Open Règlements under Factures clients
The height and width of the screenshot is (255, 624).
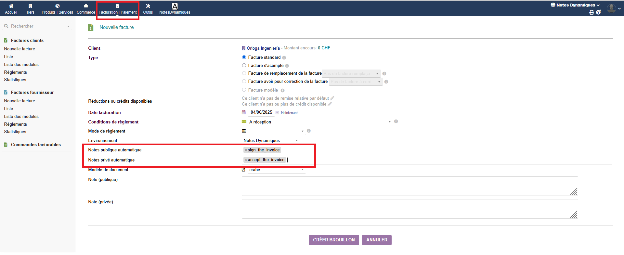16,72
